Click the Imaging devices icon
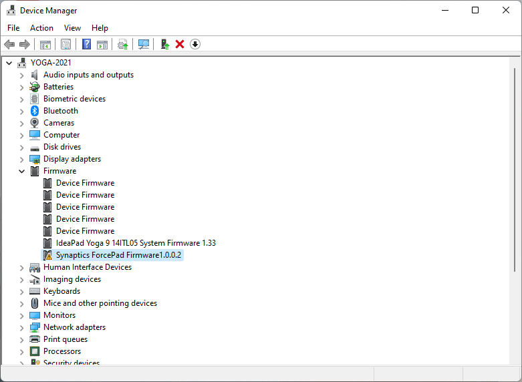This screenshot has height=382, width=522. tap(35, 280)
